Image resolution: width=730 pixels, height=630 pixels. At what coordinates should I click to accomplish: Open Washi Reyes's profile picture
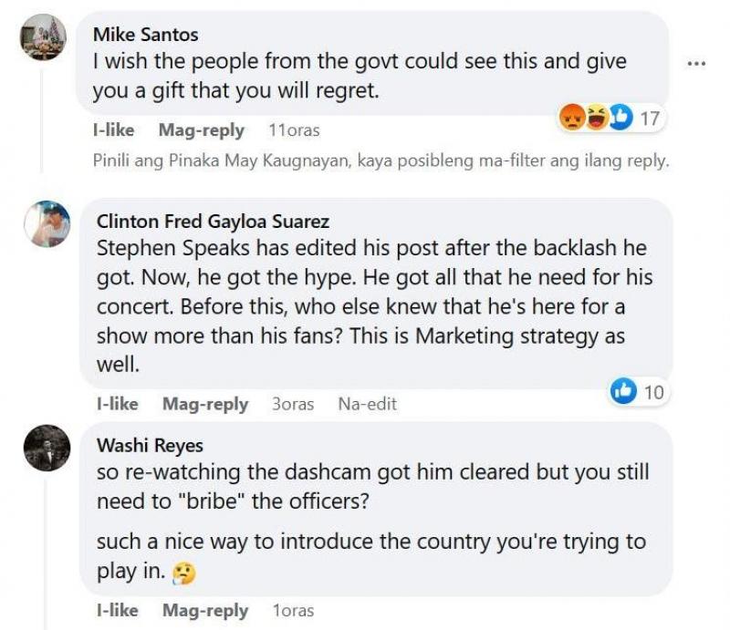pyautogui.click(x=47, y=448)
